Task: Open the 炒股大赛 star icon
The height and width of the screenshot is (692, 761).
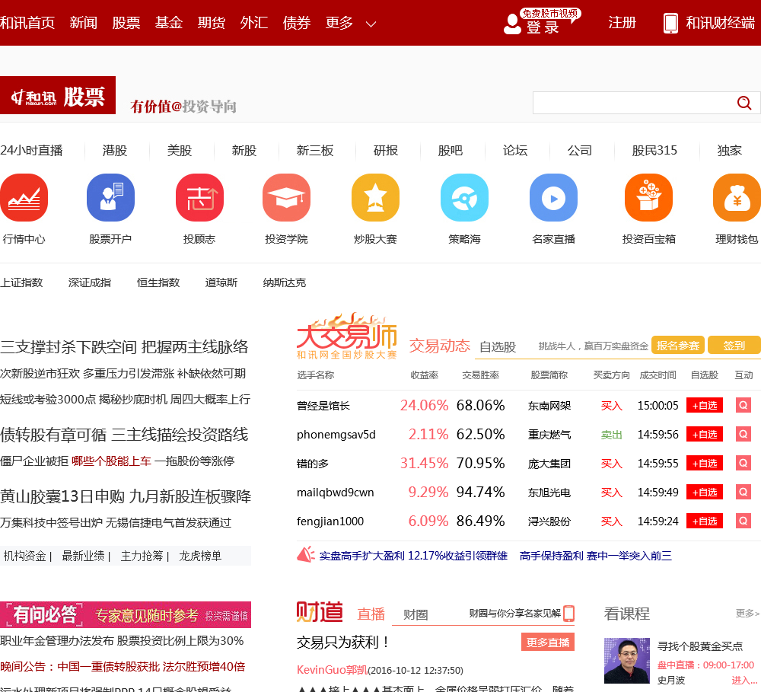Action: (375, 198)
